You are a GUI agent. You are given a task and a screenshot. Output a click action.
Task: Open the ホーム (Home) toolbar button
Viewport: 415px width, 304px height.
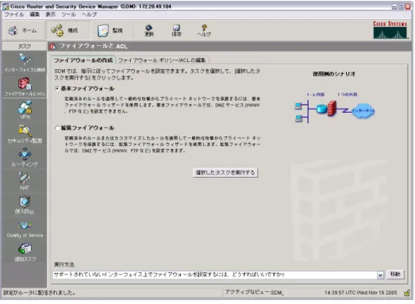[x=22, y=30]
